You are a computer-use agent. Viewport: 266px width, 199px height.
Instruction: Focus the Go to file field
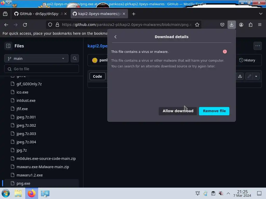click(42, 69)
